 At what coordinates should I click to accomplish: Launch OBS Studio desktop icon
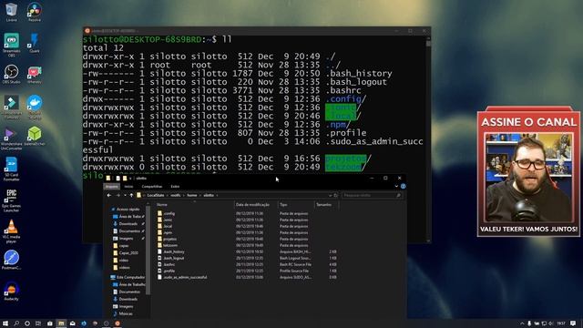(11, 75)
